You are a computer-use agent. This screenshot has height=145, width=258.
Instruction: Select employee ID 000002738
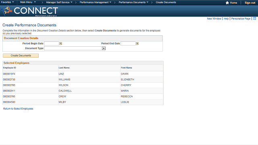9,80
